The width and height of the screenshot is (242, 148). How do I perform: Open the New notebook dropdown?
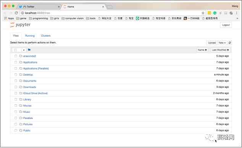222,43
